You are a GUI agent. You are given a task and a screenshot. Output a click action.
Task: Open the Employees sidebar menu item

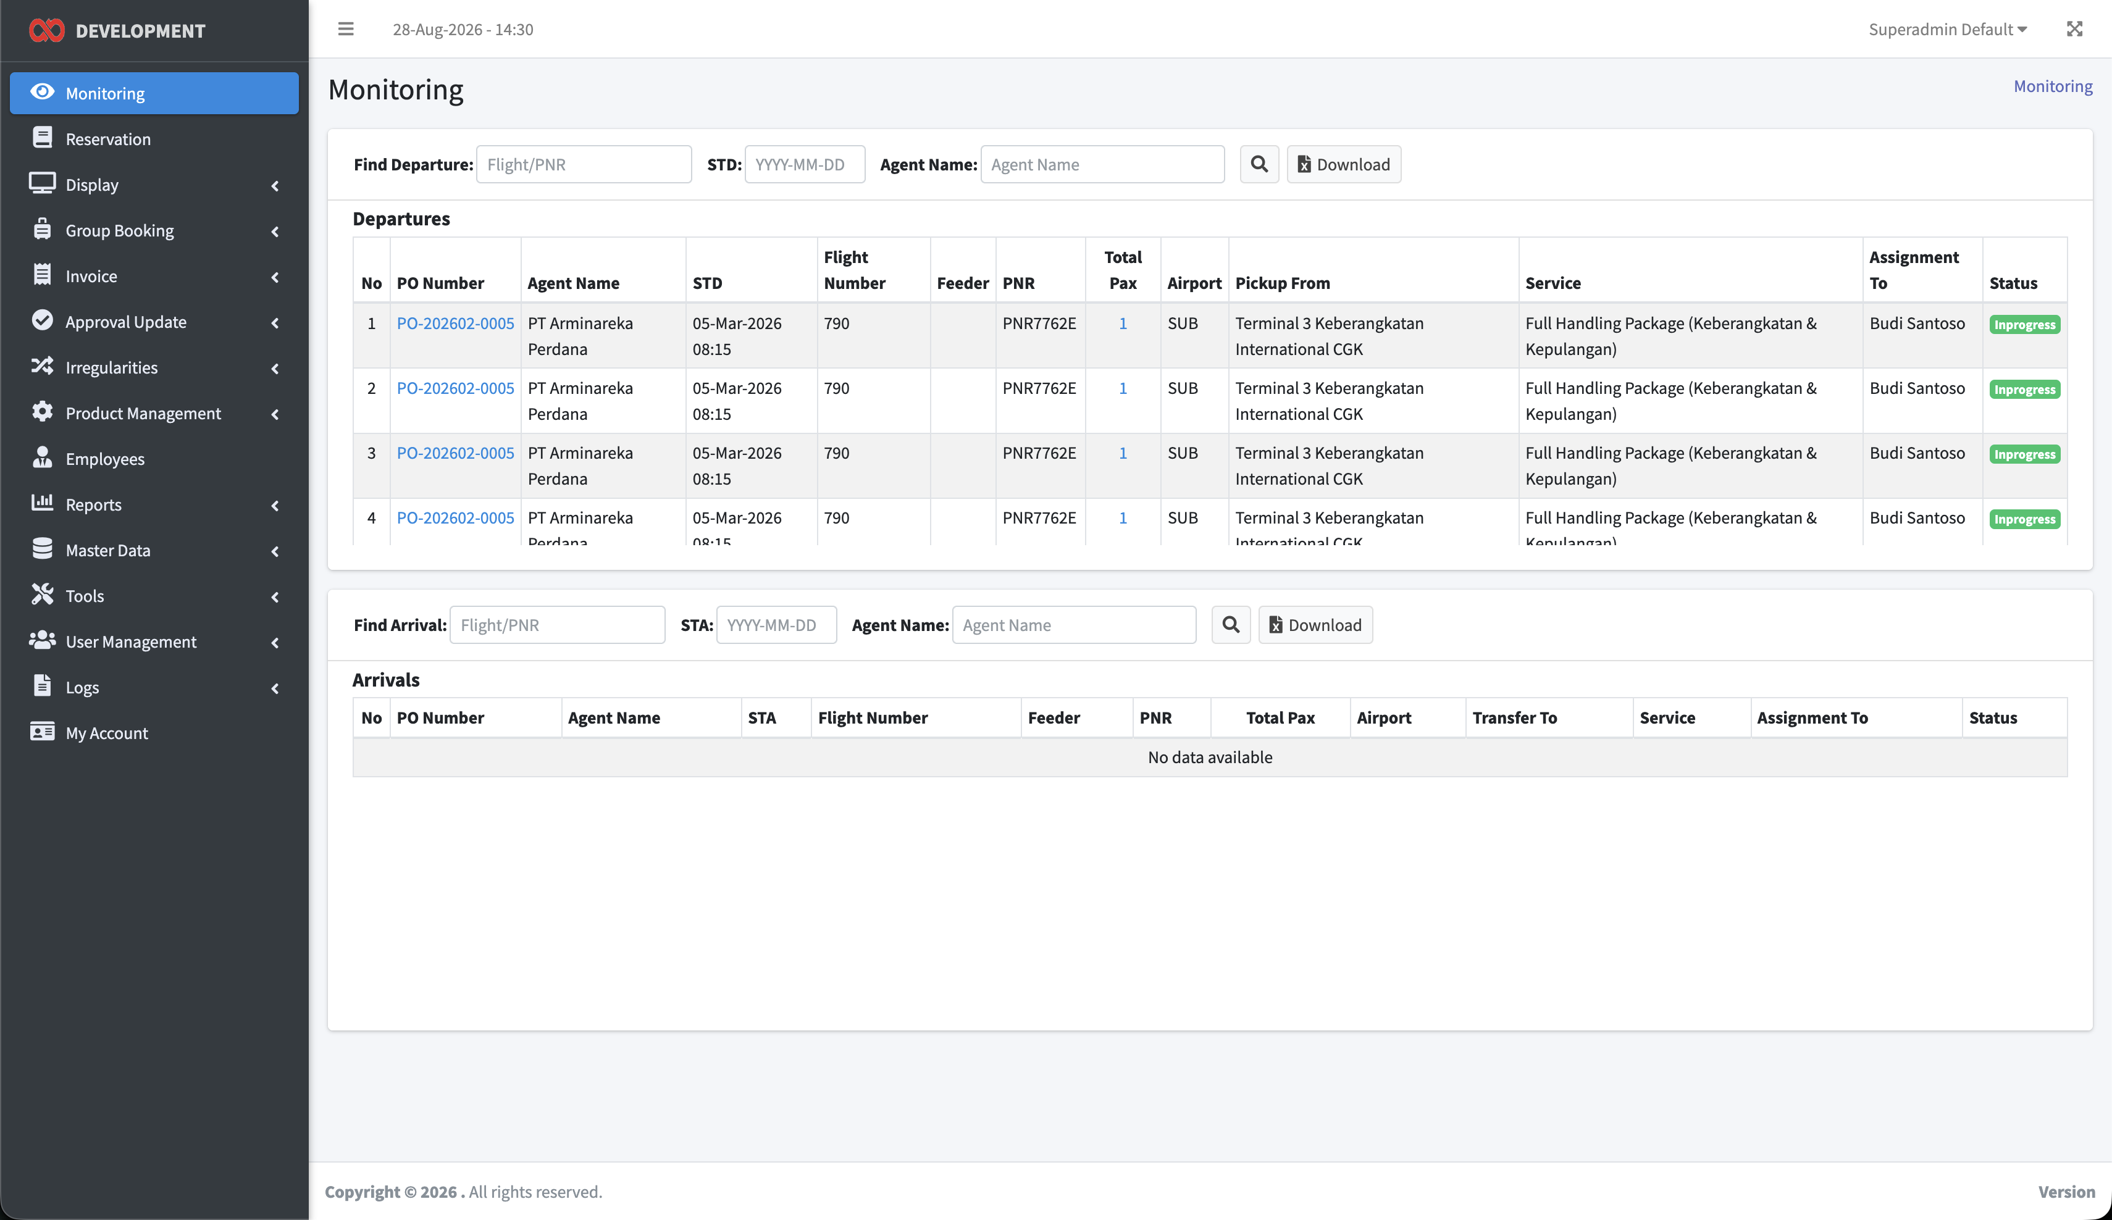pos(154,459)
